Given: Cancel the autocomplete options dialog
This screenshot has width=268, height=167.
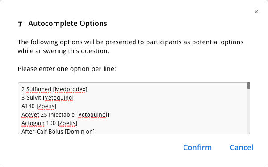Looking at the screenshot, I should (242, 147).
